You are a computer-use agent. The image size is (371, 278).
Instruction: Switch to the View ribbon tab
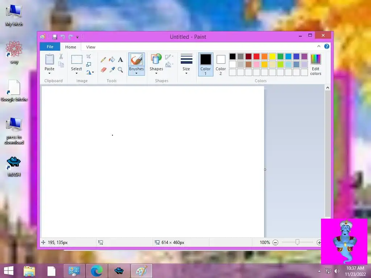pos(91,47)
